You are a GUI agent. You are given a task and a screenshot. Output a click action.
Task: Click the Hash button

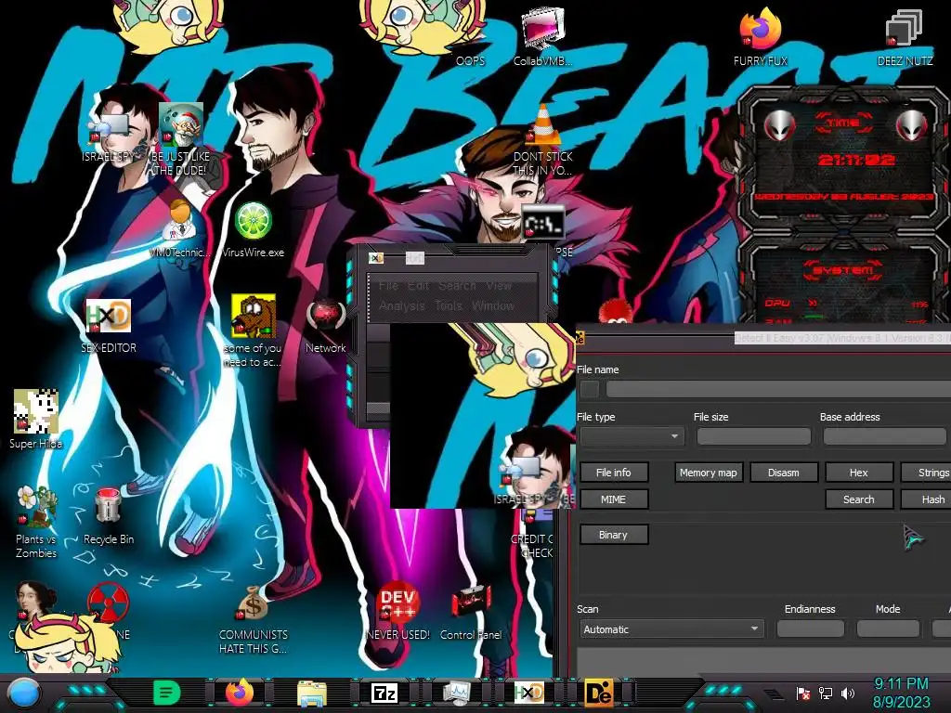926,499
